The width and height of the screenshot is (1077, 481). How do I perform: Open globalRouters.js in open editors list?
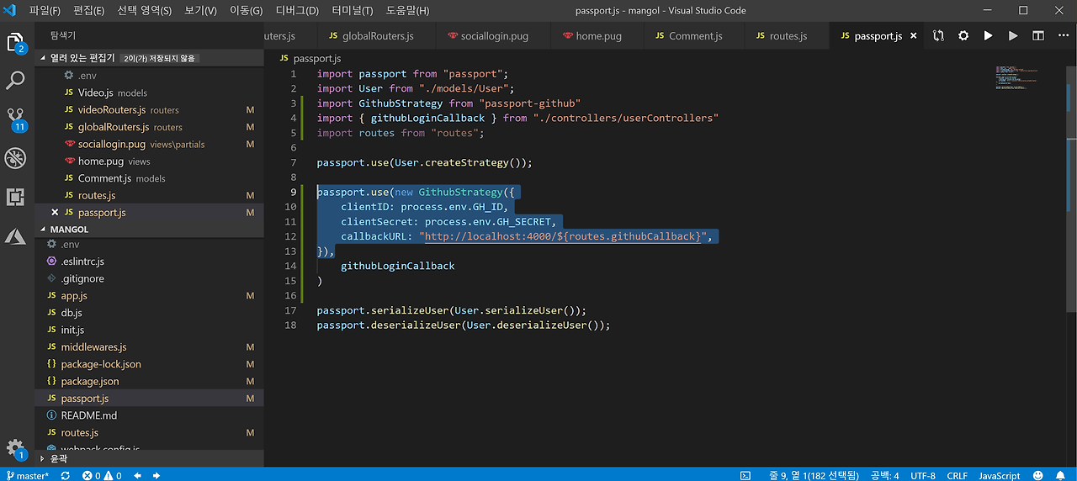[x=149, y=127]
